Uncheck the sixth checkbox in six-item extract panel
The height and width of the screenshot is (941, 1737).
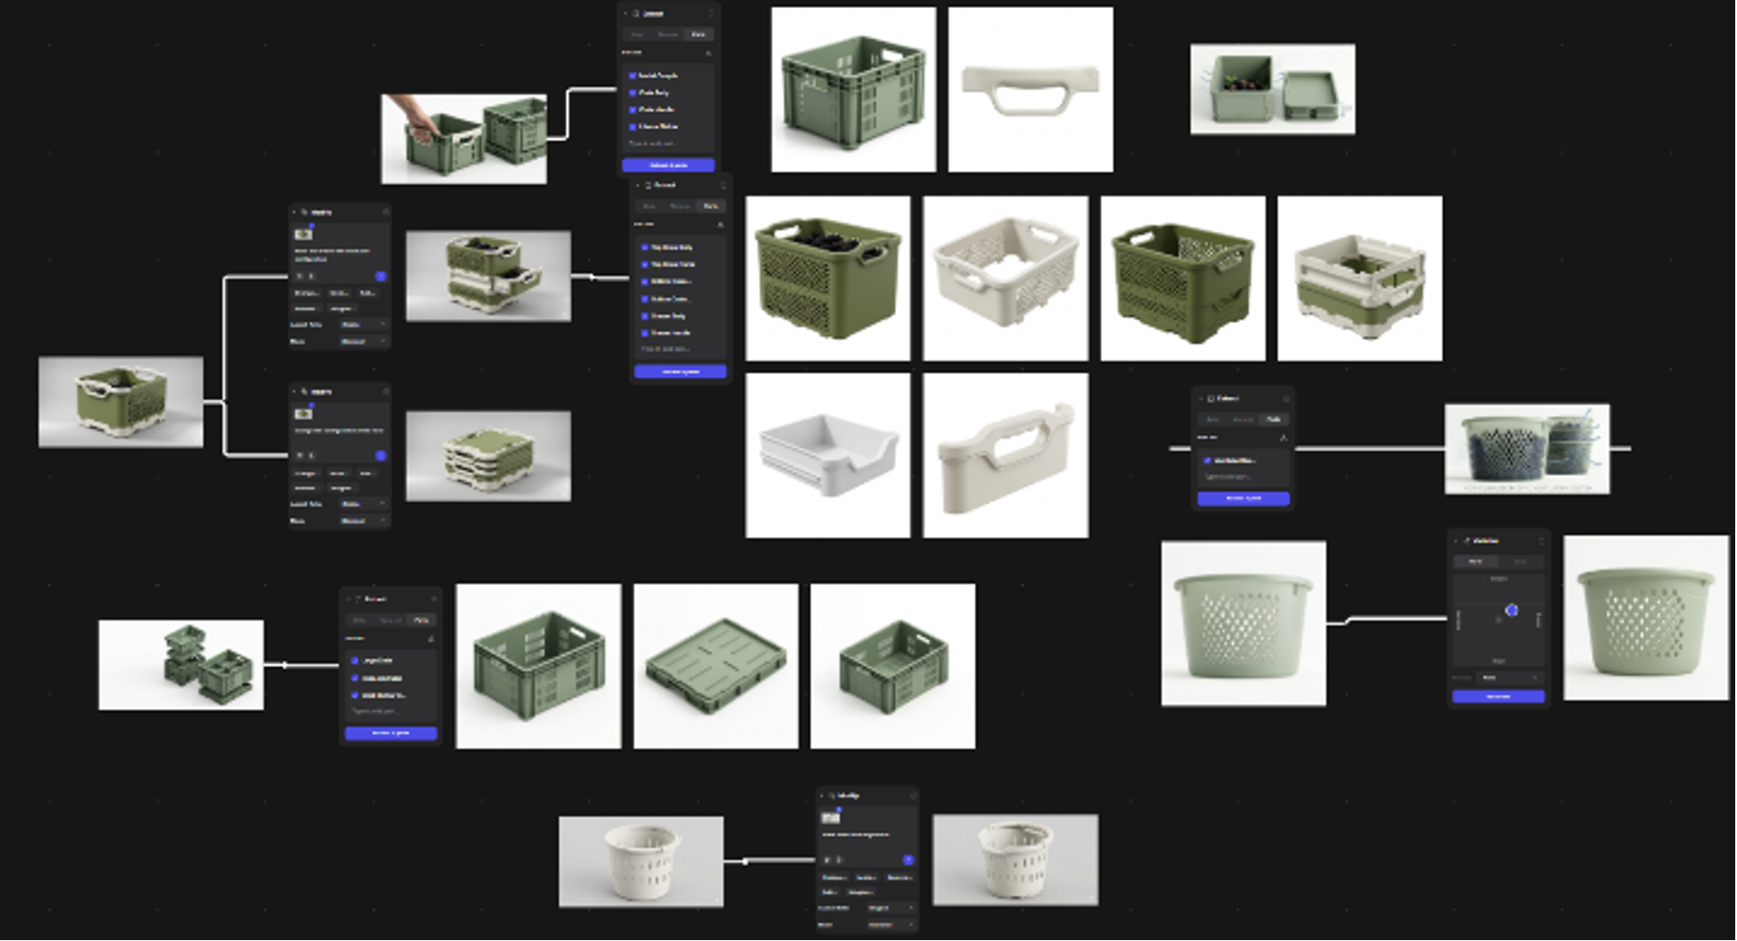[x=645, y=333]
